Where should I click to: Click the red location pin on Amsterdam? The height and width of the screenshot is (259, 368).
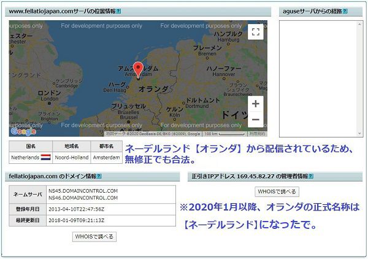(x=138, y=70)
